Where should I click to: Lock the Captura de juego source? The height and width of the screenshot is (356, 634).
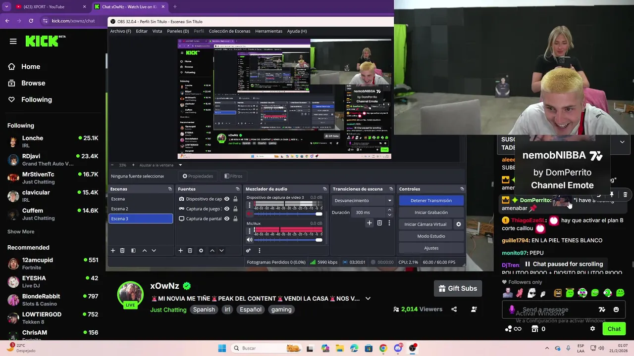235,209
